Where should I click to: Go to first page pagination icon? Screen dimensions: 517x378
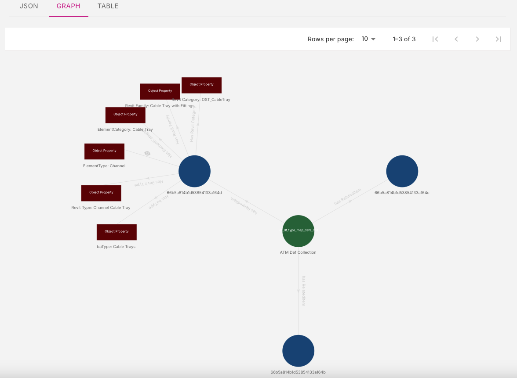pos(435,39)
